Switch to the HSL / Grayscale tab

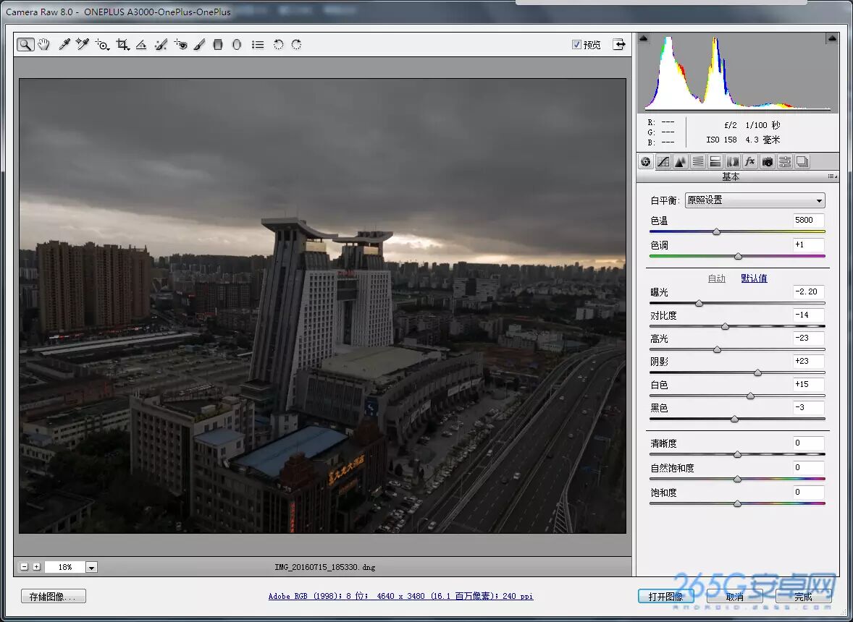point(698,161)
